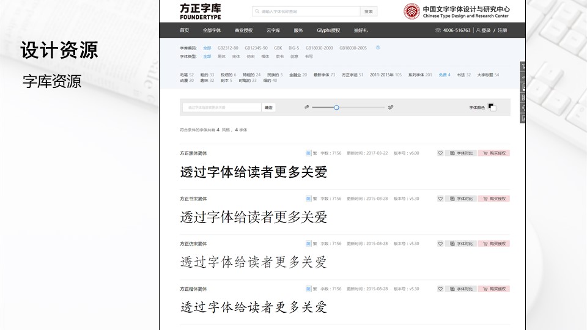
Task: Filter encoding by BIG-5
Action: (x=294, y=48)
